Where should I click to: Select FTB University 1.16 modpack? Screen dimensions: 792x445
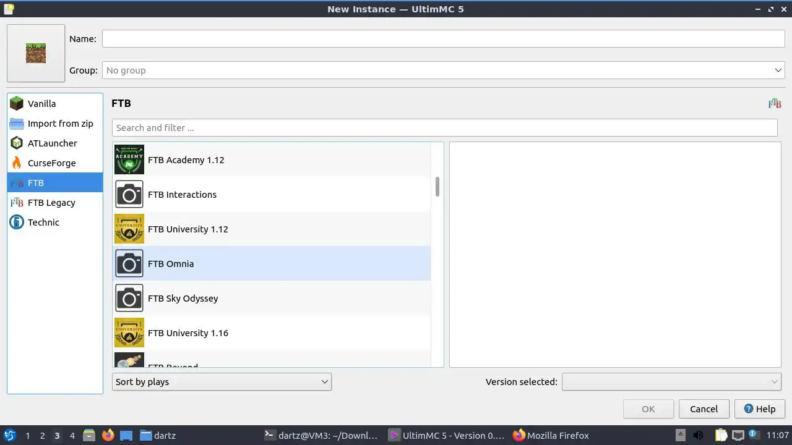(272, 333)
